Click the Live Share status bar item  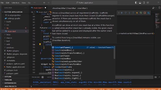(20, 89)
